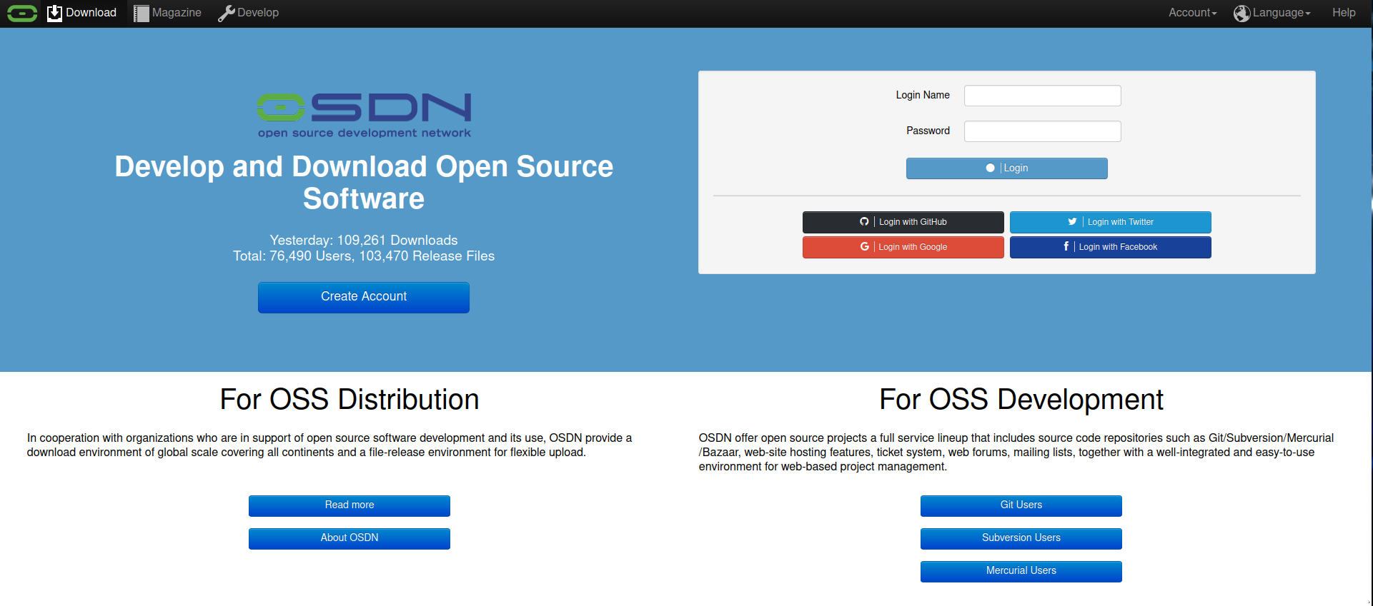Expand the Account dropdown menu
This screenshot has height=606, width=1373.
pyautogui.click(x=1192, y=13)
